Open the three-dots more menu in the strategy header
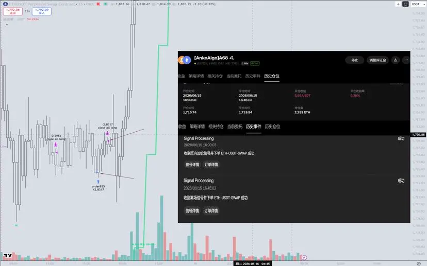The height and width of the screenshot is (266, 427). pos(406,60)
